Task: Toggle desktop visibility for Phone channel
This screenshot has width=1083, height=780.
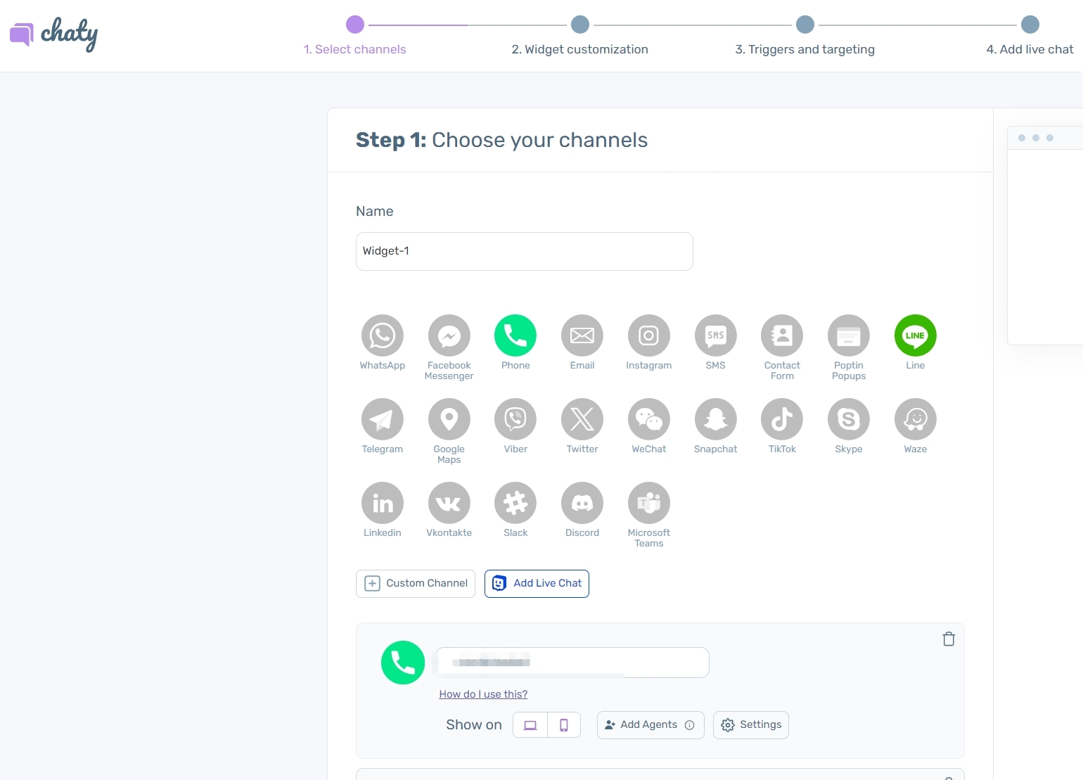Action: click(530, 725)
